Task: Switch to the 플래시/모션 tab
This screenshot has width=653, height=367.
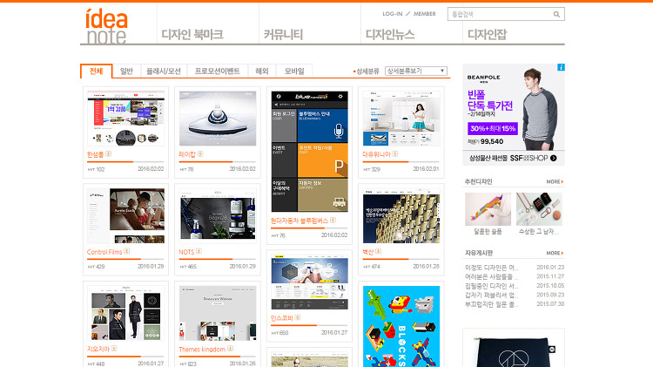Action: point(164,71)
